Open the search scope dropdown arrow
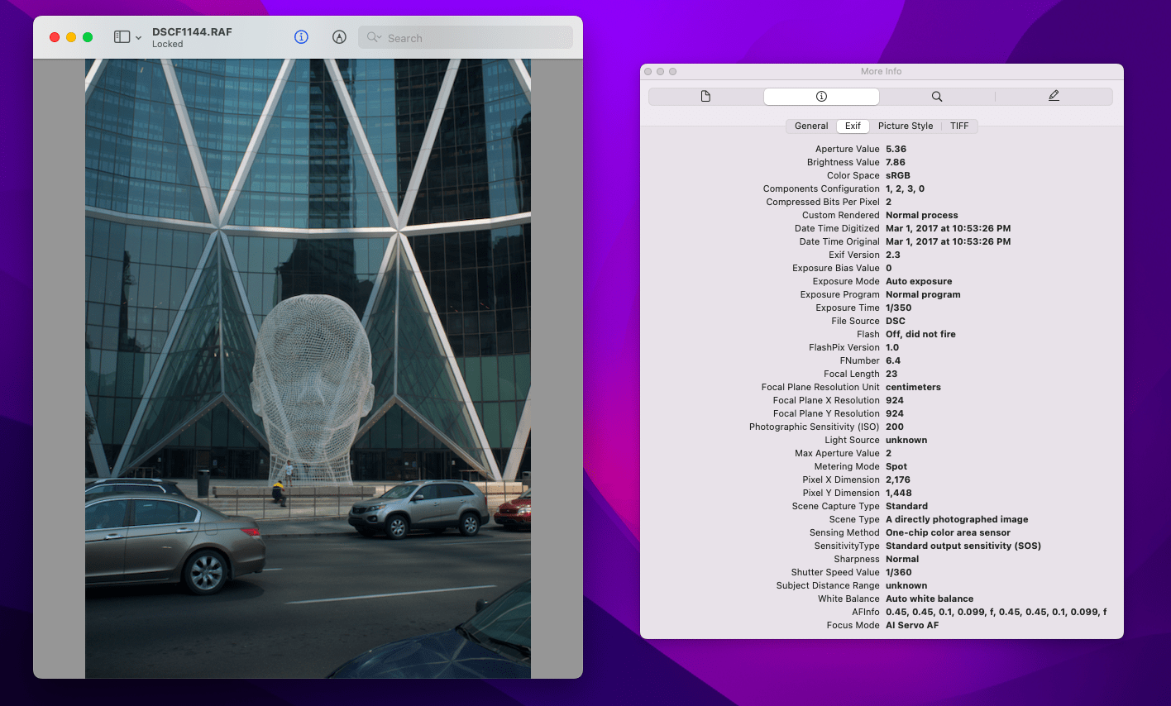The height and width of the screenshot is (706, 1171). point(378,40)
